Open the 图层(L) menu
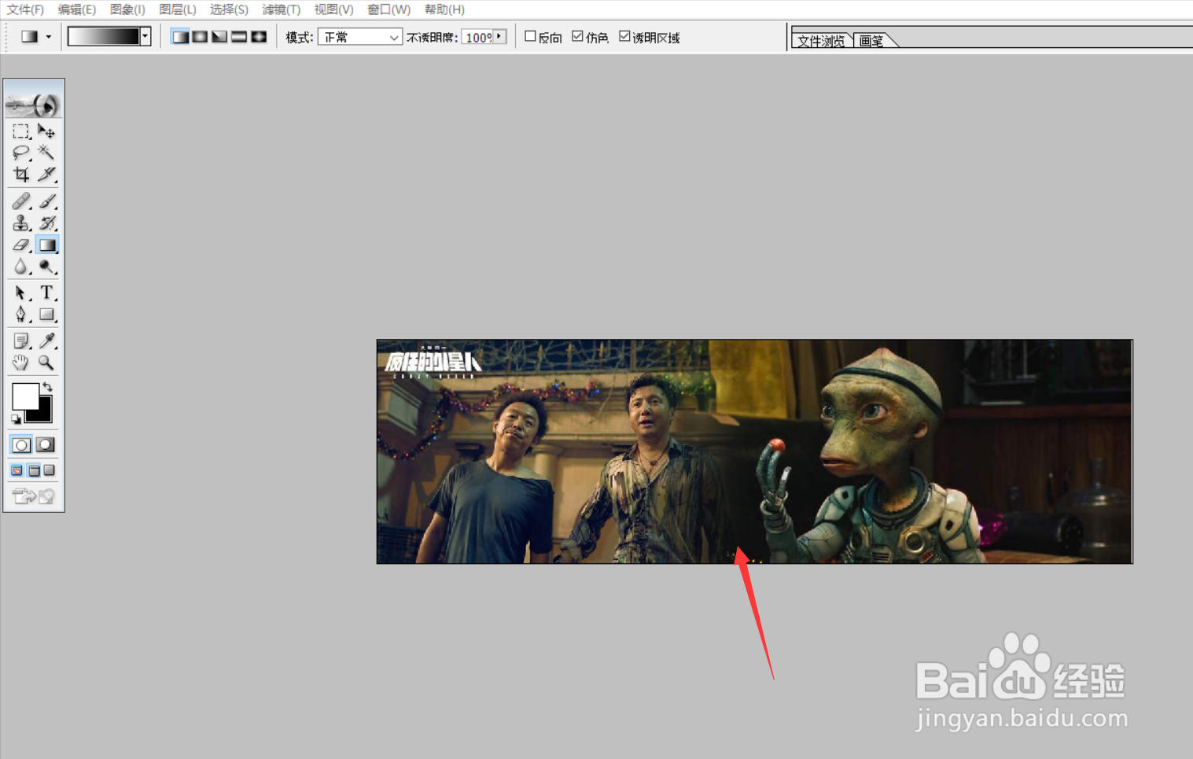The width and height of the screenshot is (1193, 759). (178, 9)
